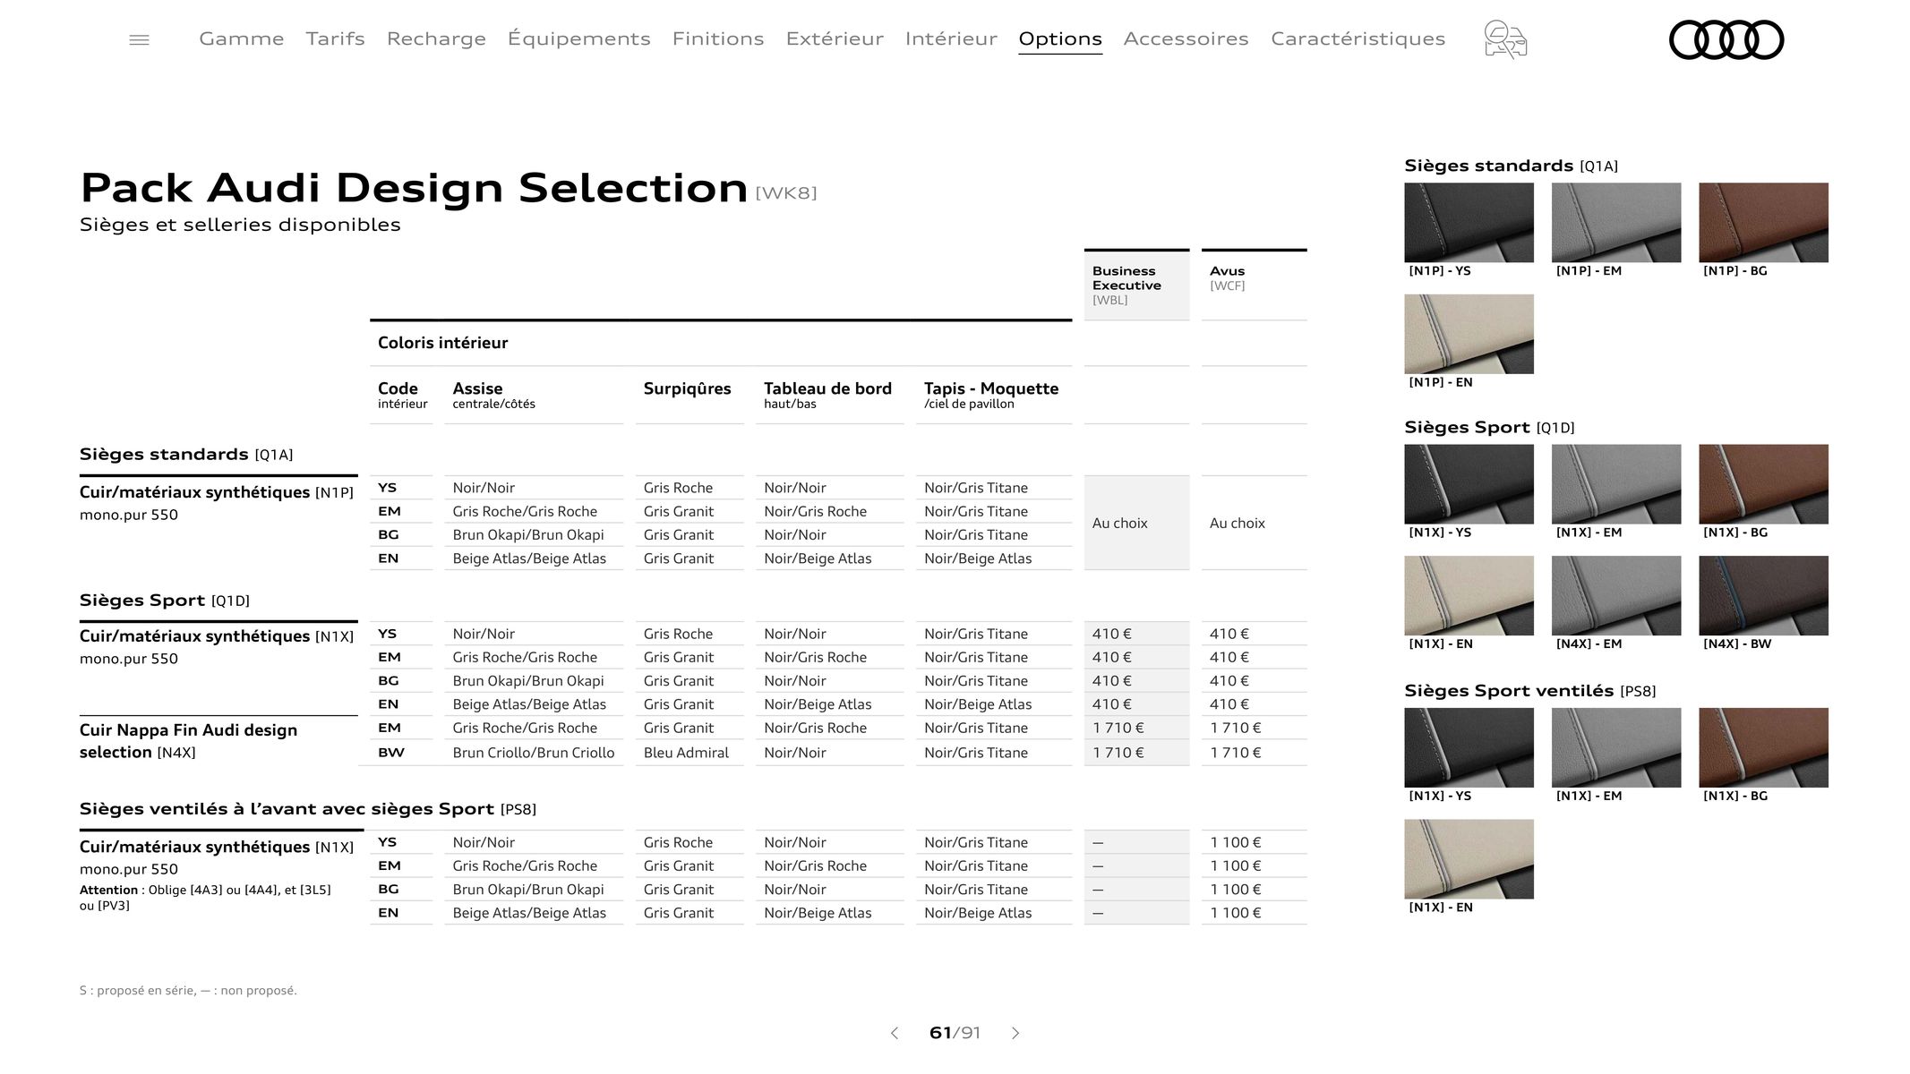Go to previous page arrow
Viewport: 1910px width, 1074px height.
894,1033
